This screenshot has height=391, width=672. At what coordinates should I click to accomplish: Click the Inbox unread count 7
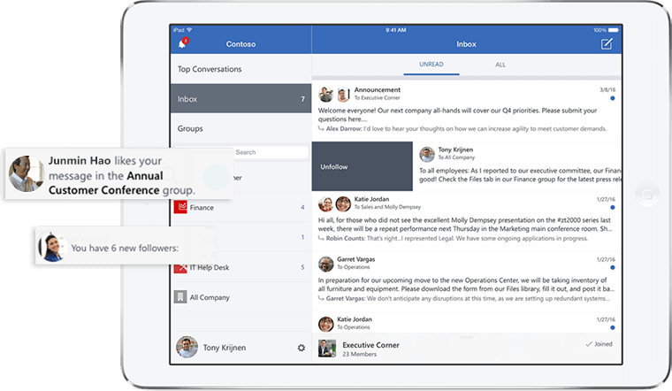click(302, 99)
